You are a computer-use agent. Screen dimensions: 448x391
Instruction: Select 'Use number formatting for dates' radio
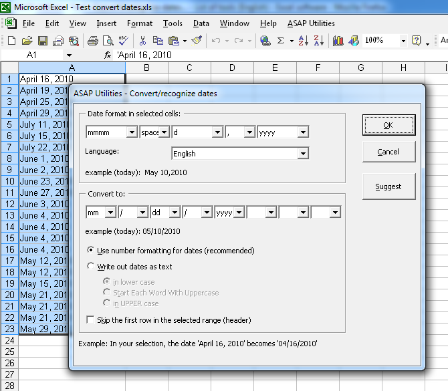tap(90, 250)
